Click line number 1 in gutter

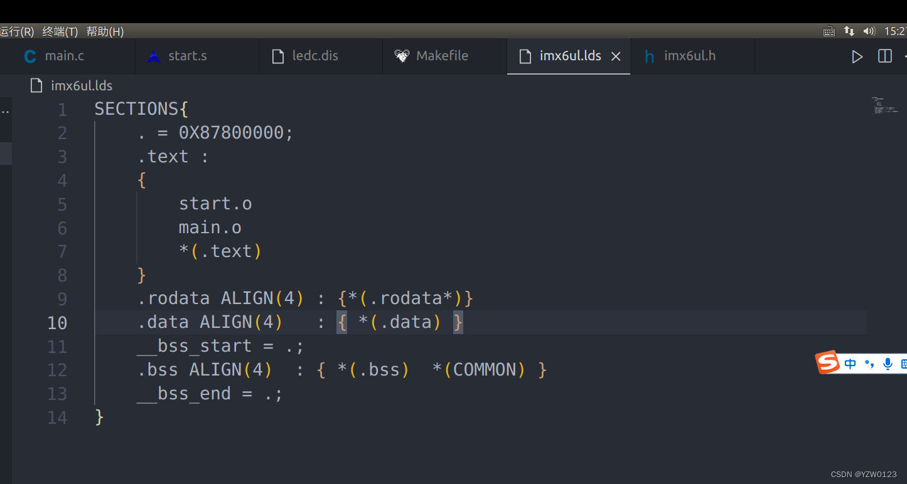click(62, 110)
